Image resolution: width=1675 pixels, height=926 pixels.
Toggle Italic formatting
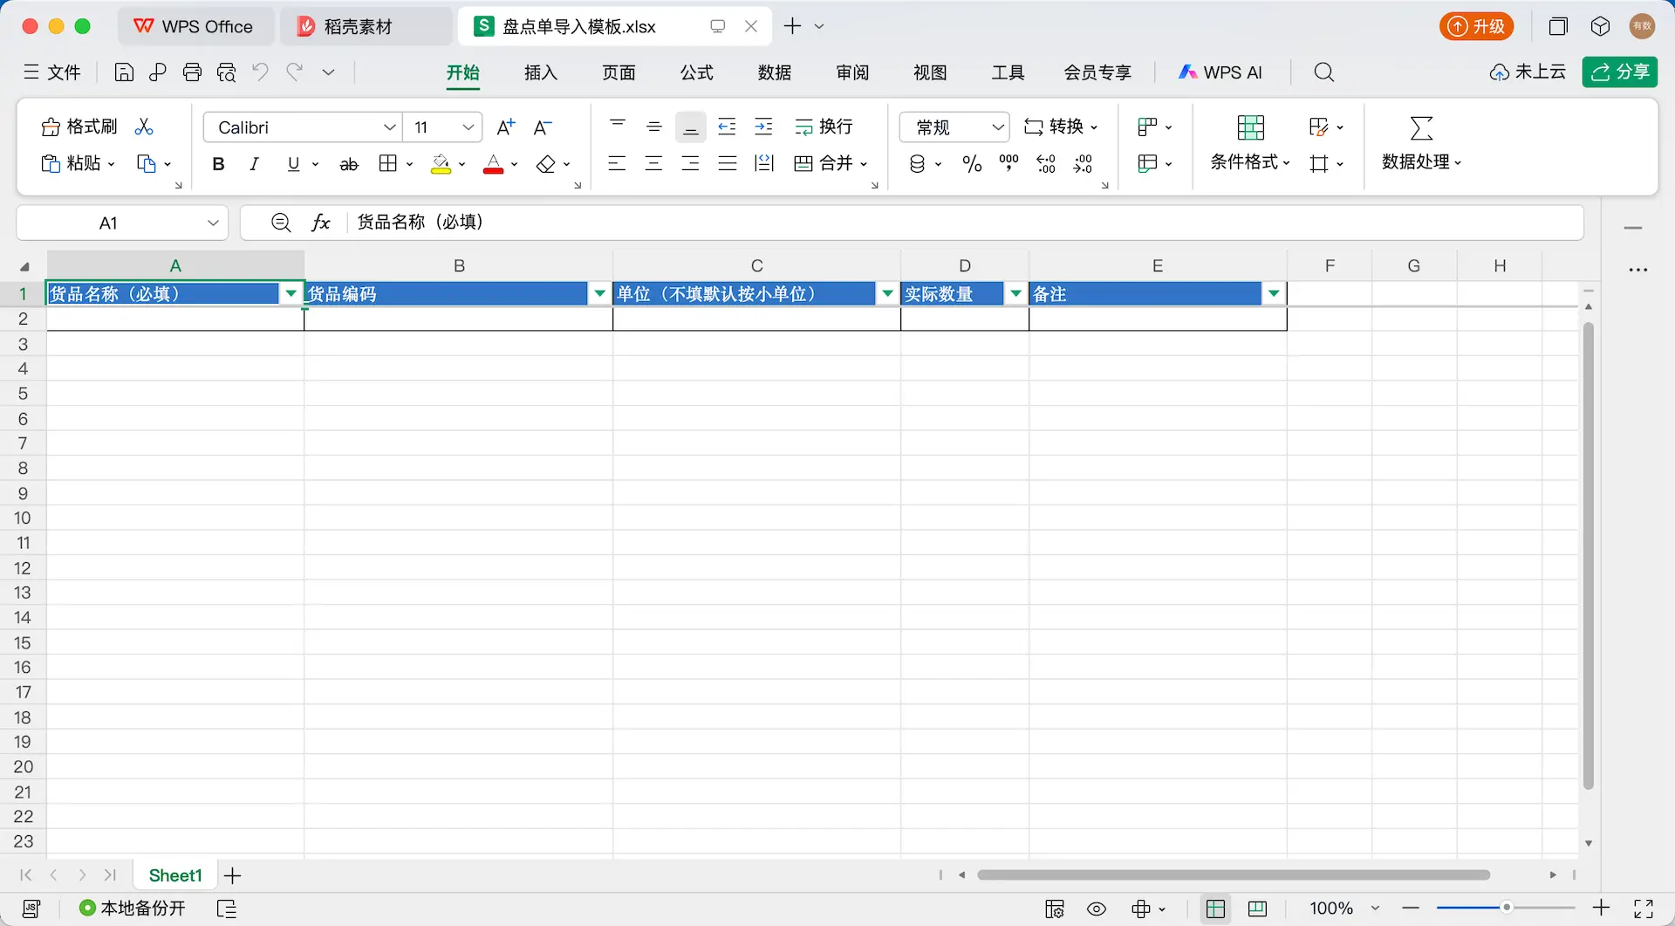click(x=255, y=164)
